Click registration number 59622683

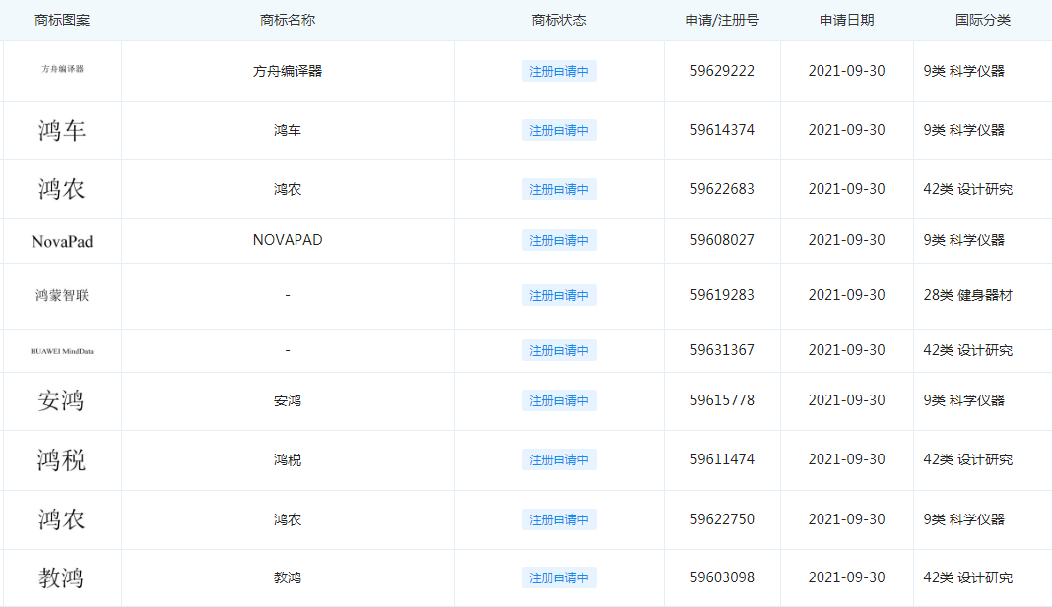[x=722, y=189]
